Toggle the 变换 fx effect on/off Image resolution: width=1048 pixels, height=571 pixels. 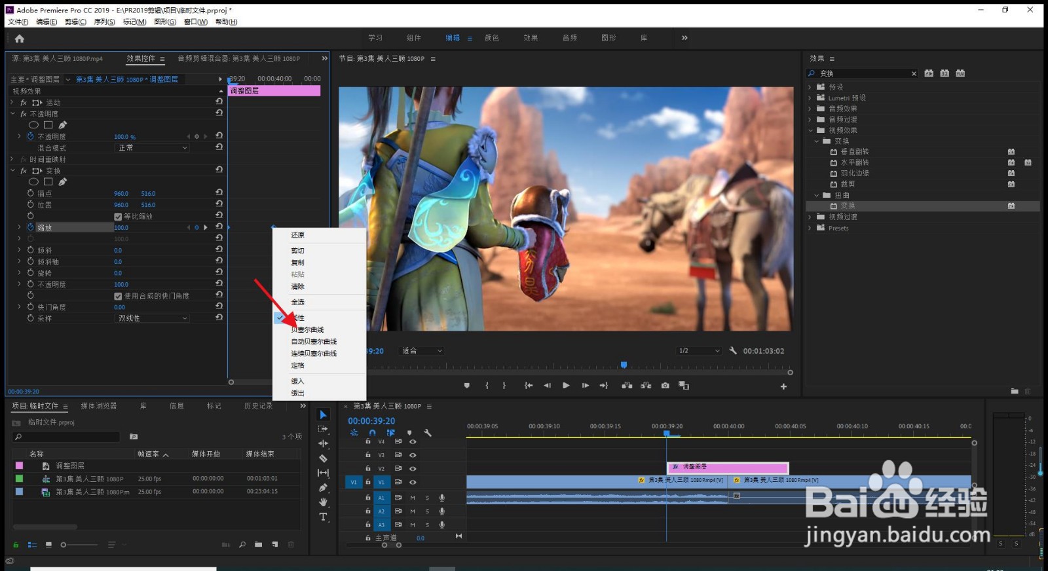point(24,171)
